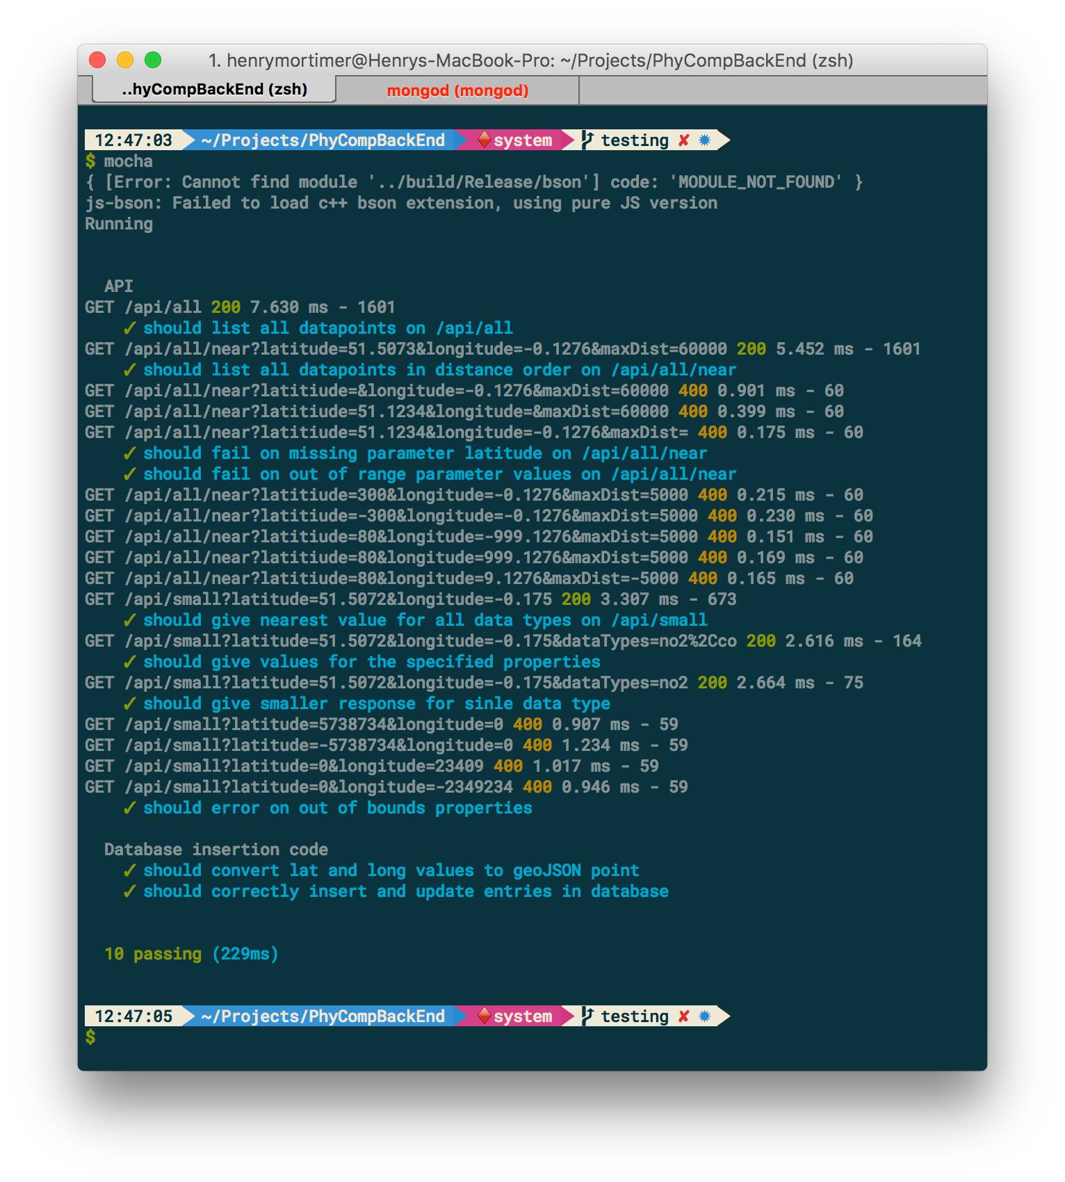Click the 'GET /api/all 200 7.630 ms' line

click(240, 307)
